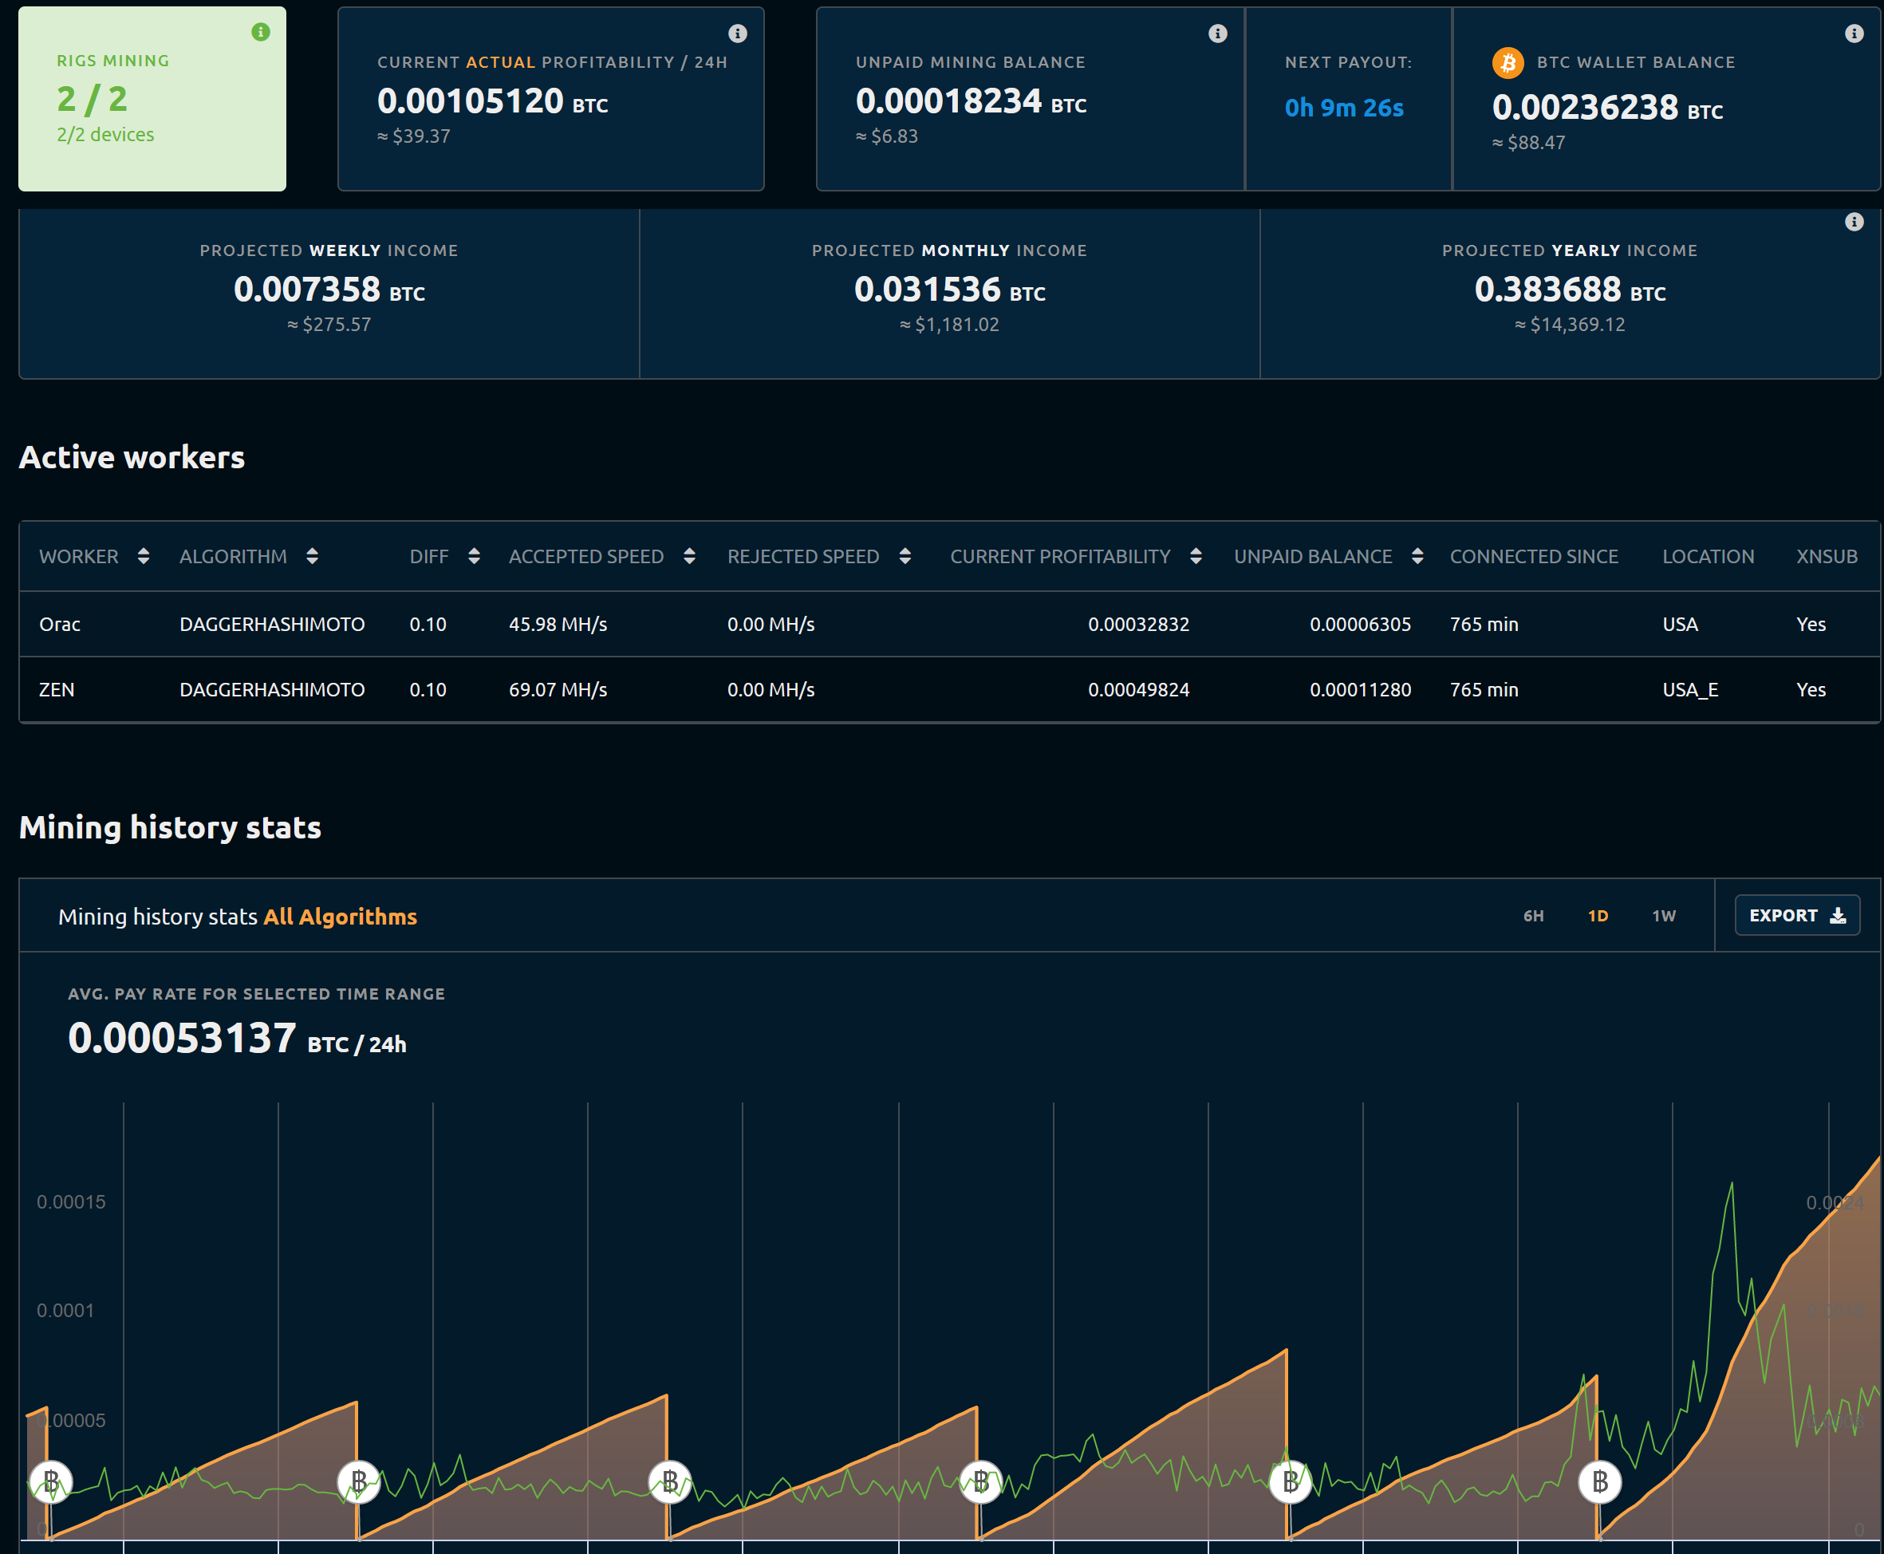Image resolution: width=1884 pixels, height=1554 pixels.
Task: Click the Location column header
Action: (x=1708, y=556)
